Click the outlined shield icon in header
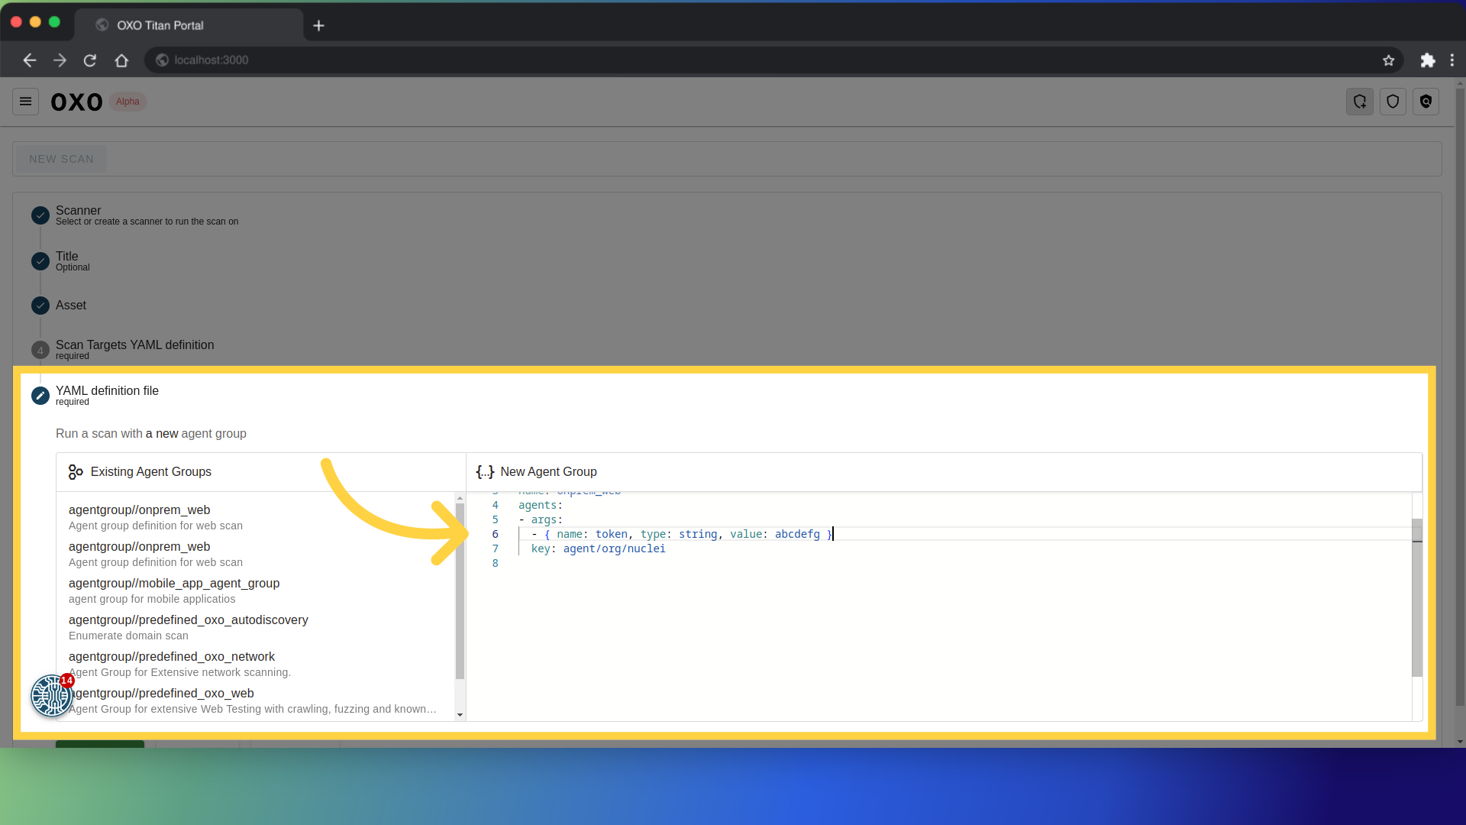Screen dimensions: 1466x825 (x=1393, y=102)
